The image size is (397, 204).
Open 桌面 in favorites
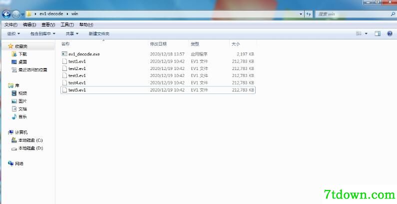(22, 62)
